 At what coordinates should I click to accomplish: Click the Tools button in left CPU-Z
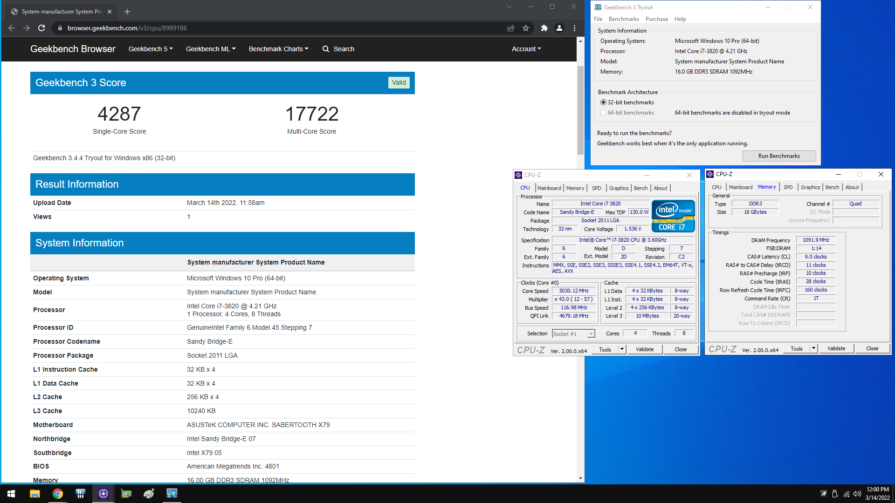point(605,349)
